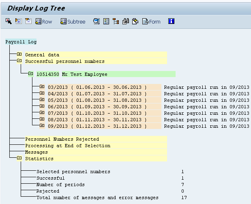Click the select node cursor icon
This screenshot has height=204, width=251.
click(9, 21)
